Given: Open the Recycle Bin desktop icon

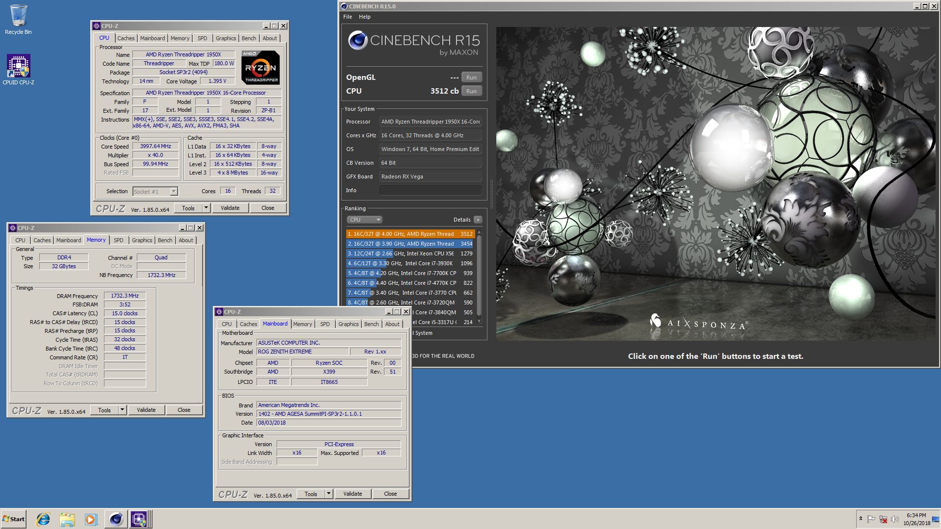Looking at the screenshot, I should [18, 20].
